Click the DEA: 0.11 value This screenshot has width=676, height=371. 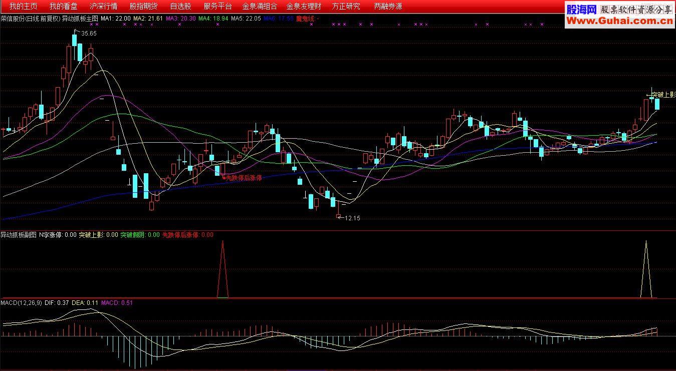point(85,302)
